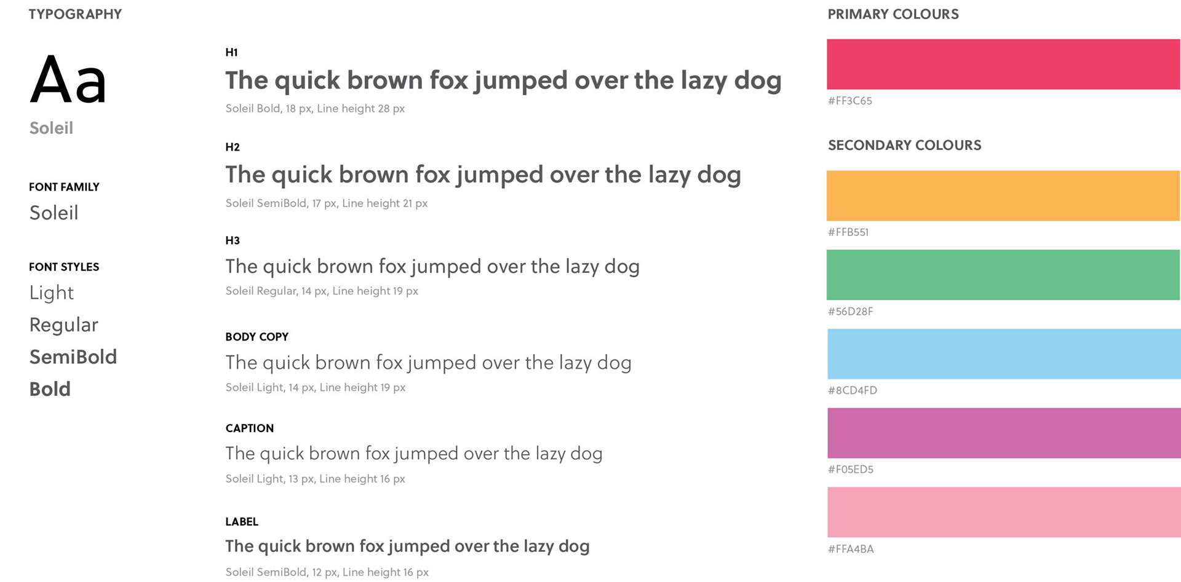Screen dimensions: 1181x582
Task: Click the large Aa type specimen
Action: coord(68,79)
